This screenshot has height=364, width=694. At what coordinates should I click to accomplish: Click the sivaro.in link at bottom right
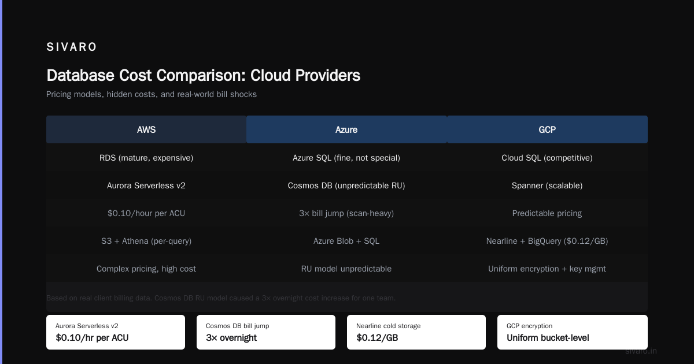pos(641,351)
